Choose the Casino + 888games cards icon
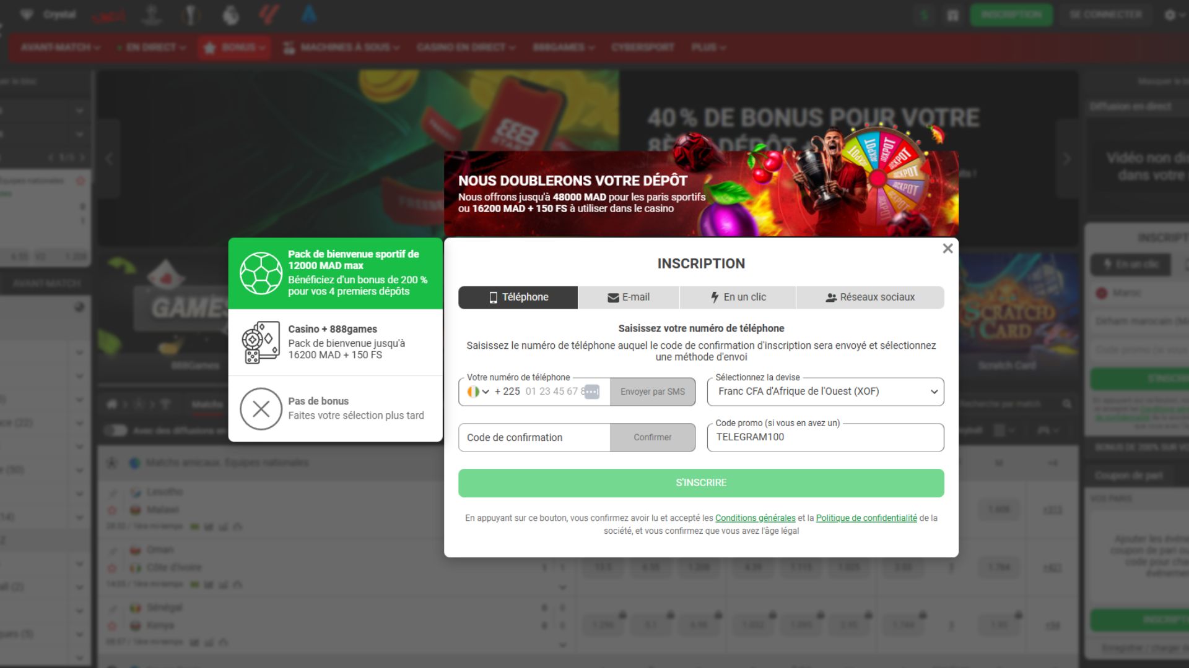 [x=261, y=342]
